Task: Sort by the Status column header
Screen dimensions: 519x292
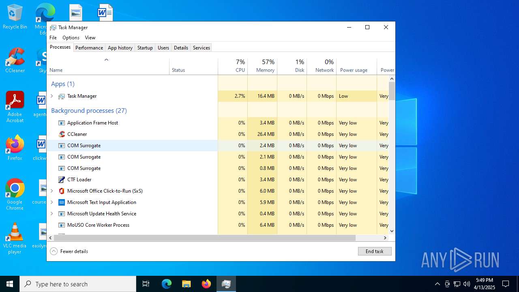Action: [193, 67]
